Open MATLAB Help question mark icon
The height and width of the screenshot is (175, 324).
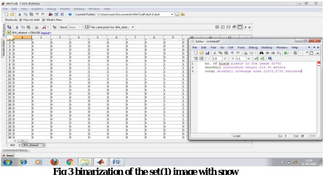[70, 14]
